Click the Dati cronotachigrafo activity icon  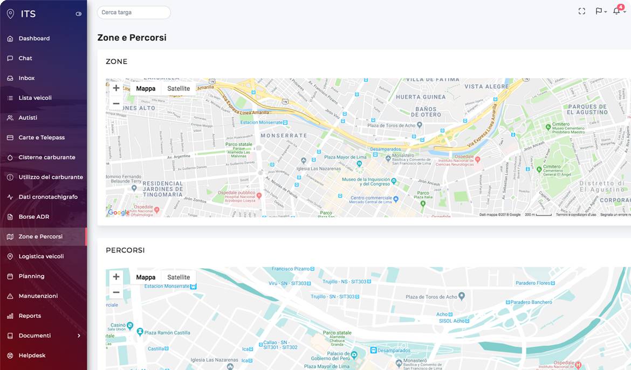point(10,197)
